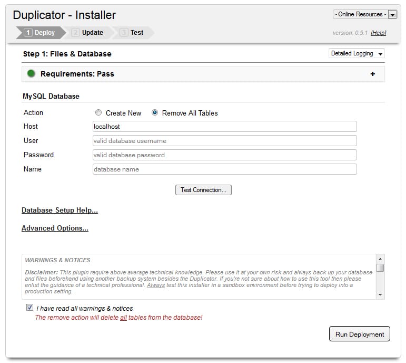
Task: Switch to the Update step tab
Action: (87, 33)
